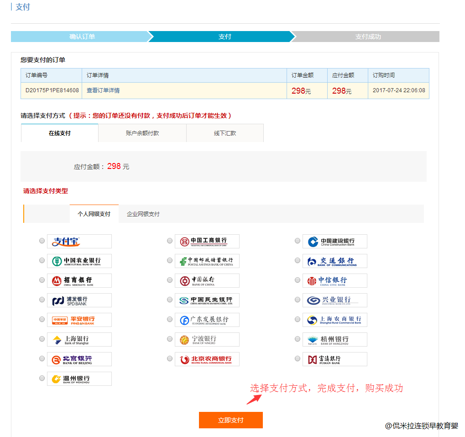465x437 pixels.
Task: Click the 宁波银行 logo tile
Action: coord(207,339)
